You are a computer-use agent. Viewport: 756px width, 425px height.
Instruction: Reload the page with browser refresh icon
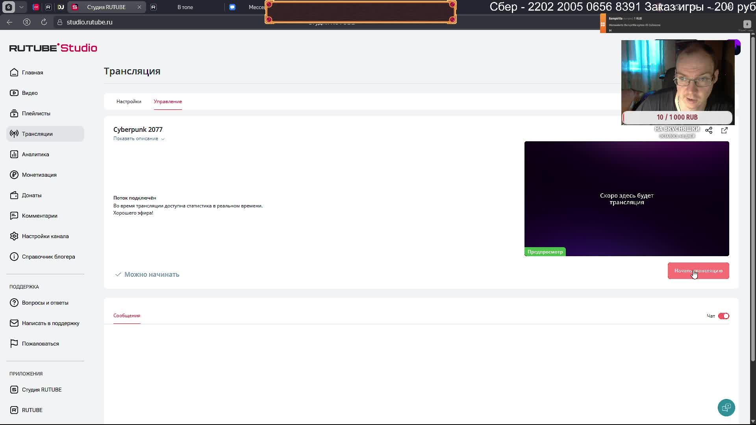(44, 22)
